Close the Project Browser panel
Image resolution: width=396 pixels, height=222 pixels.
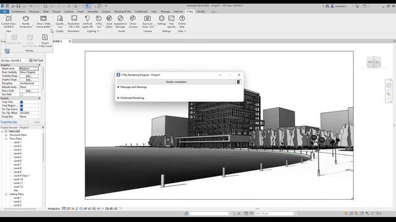(43, 128)
